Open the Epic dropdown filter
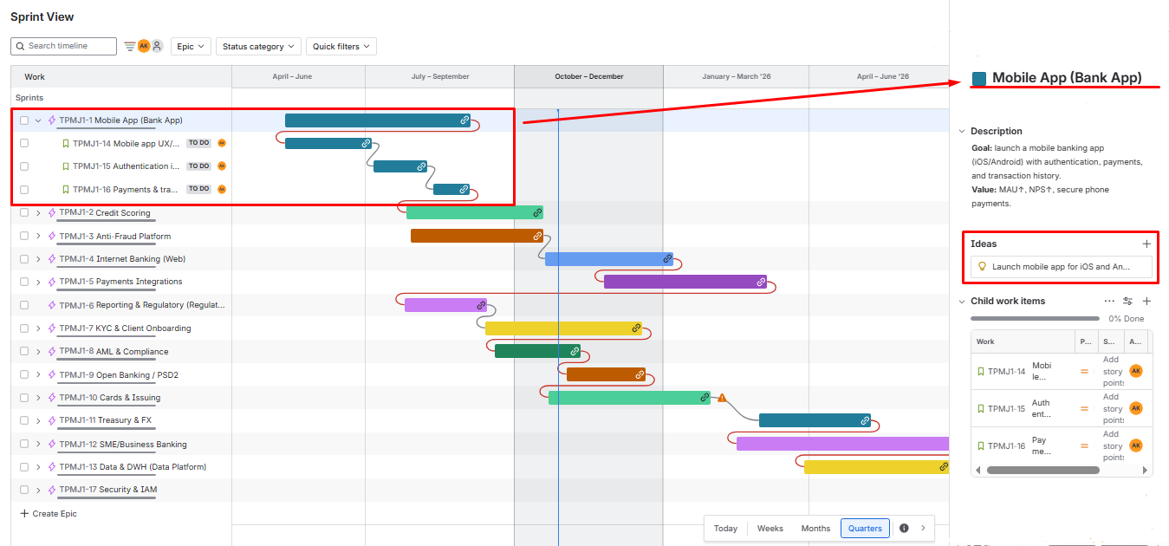This screenshot has height=546, width=1169. 191,47
